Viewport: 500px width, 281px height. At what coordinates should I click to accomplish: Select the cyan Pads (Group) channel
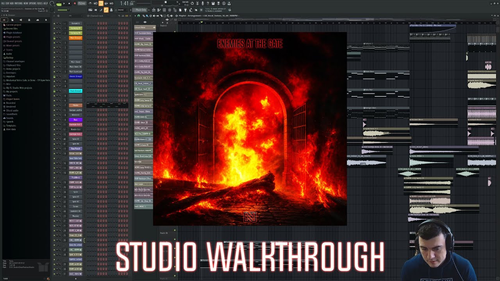tap(75, 91)
